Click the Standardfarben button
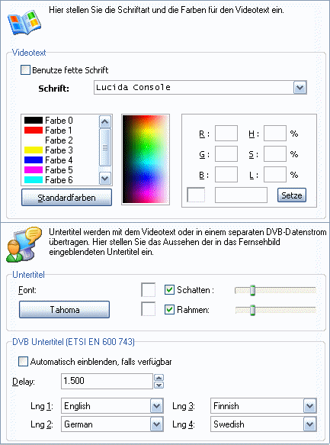 tap(66, 198)
